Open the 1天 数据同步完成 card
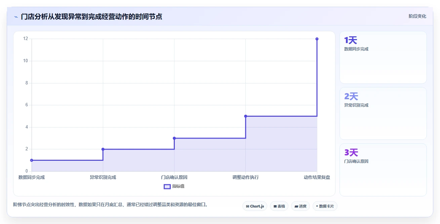The width and height of the screenshot is (440, 224). pos(383,57)
